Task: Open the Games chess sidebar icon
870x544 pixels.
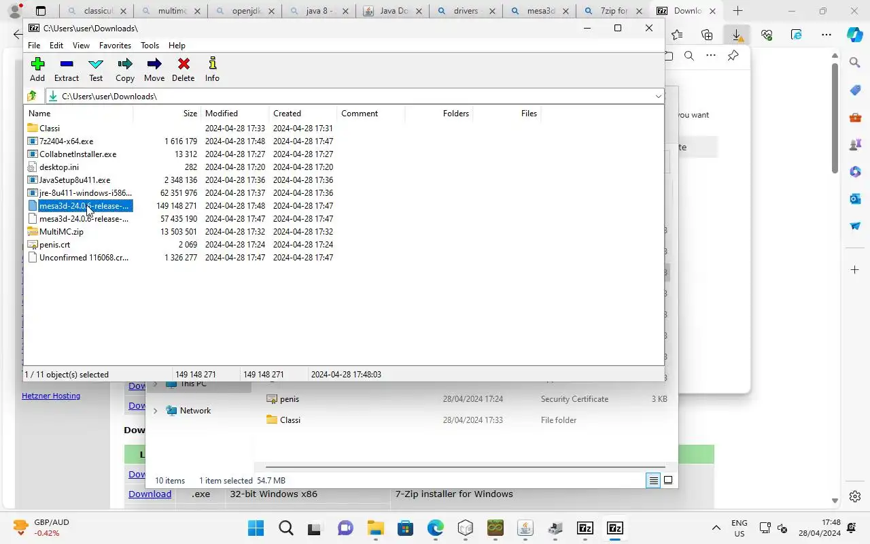Action: click(855, 145)
